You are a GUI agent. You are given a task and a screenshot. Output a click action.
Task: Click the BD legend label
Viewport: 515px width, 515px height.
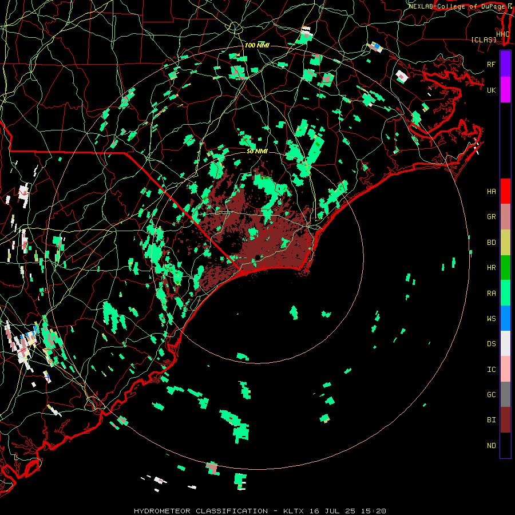pos(492,243)
